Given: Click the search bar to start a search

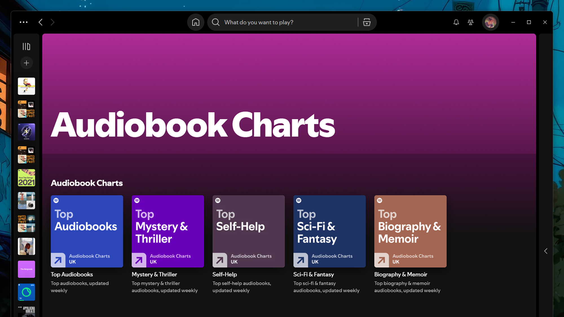Looking at the screenshot, I should coord(282,22).
